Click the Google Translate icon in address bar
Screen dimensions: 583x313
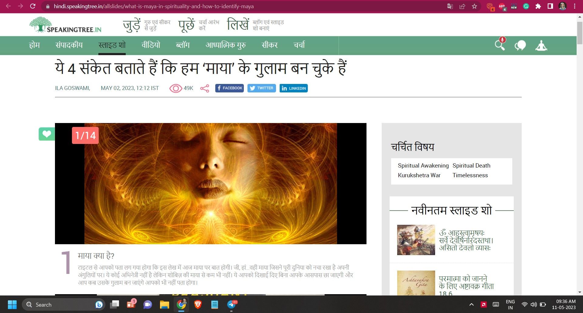click(x=450, y=6)
